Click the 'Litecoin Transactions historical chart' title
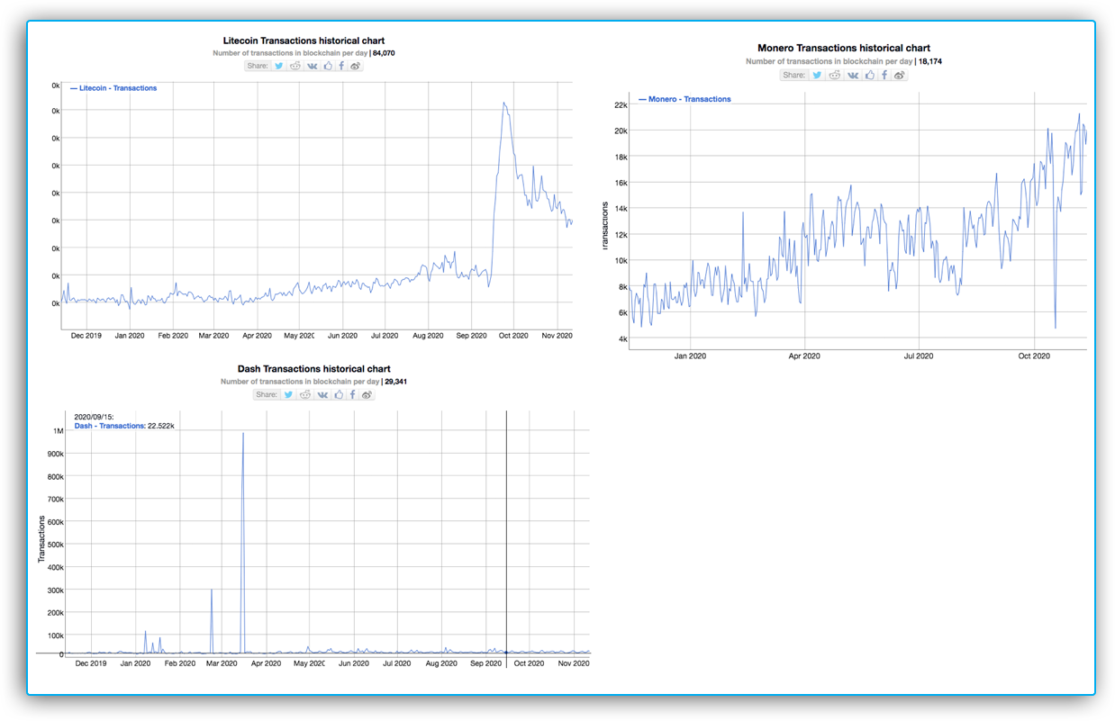The height and width of the screenshot is (721, 1115). pos(304,41)
